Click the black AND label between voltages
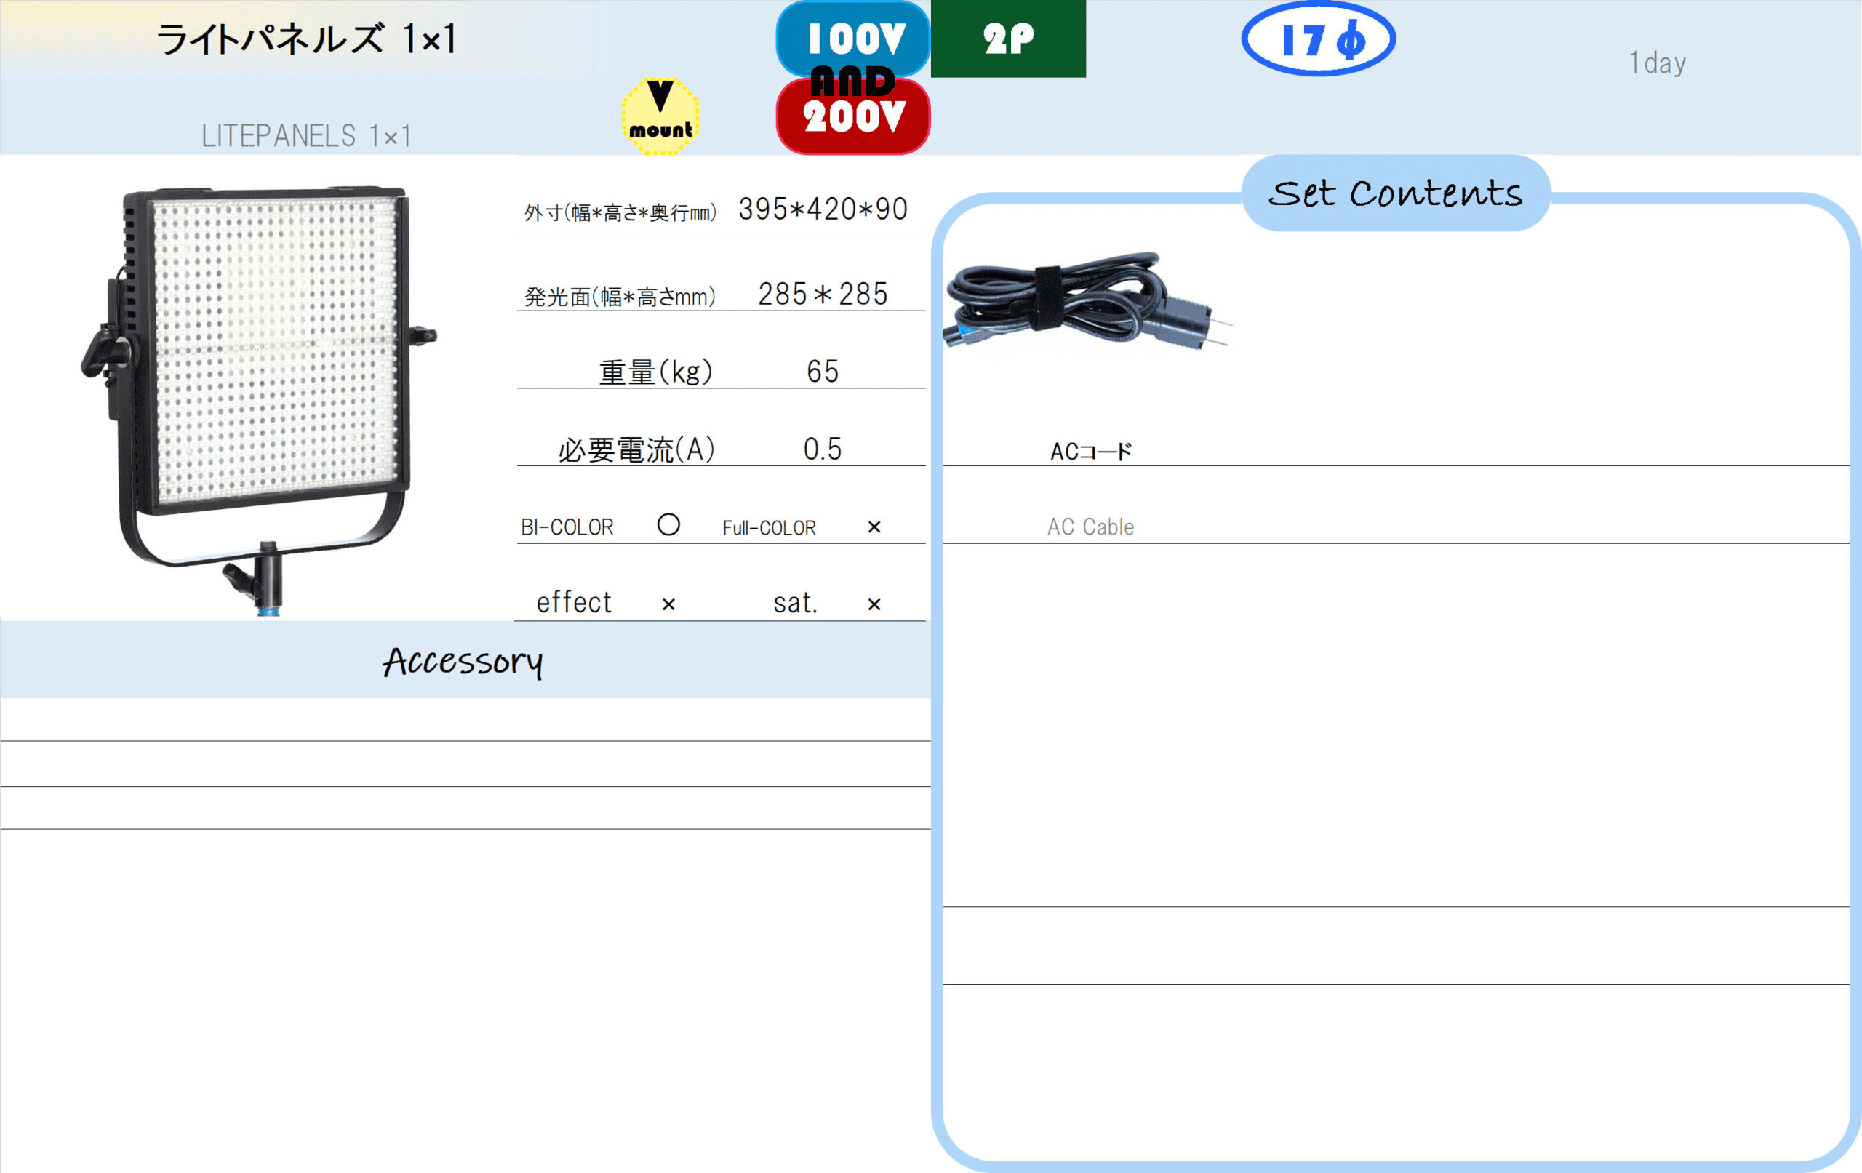Screen dimensions: 1862x1173 (853, 81)
